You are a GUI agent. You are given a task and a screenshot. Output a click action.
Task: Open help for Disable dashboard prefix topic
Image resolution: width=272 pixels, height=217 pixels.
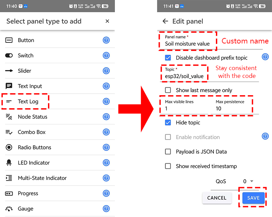tap(265, 57)
